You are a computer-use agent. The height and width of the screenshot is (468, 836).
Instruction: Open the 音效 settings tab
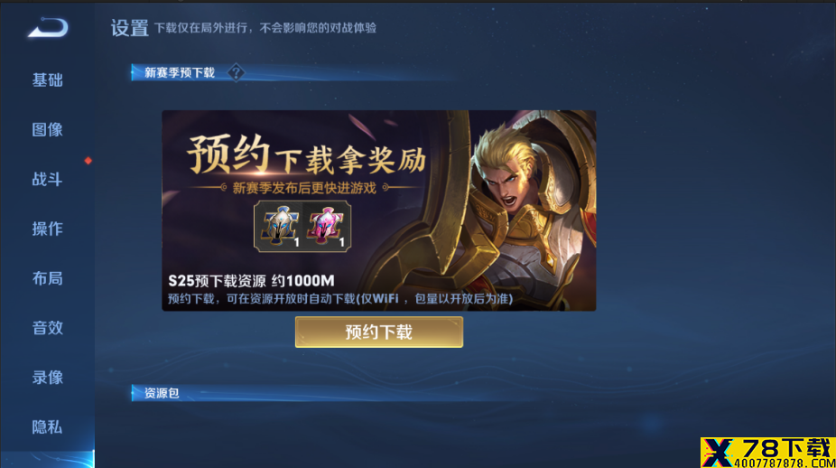[48, 328]
